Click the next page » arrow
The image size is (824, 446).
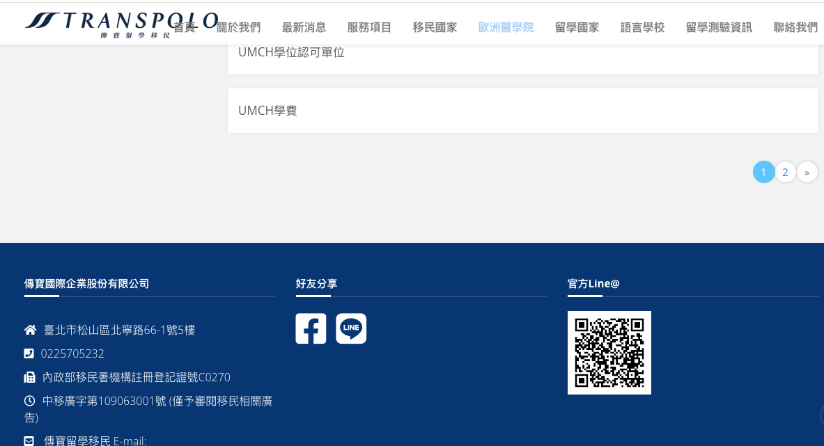pos(807,172)
